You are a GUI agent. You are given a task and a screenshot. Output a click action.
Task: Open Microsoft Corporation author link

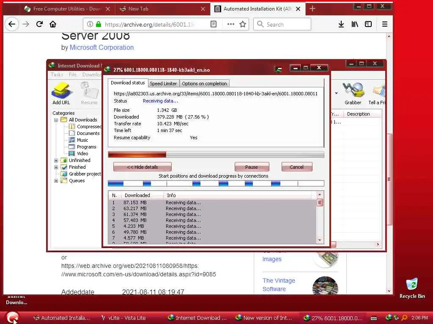coord(101,47)
